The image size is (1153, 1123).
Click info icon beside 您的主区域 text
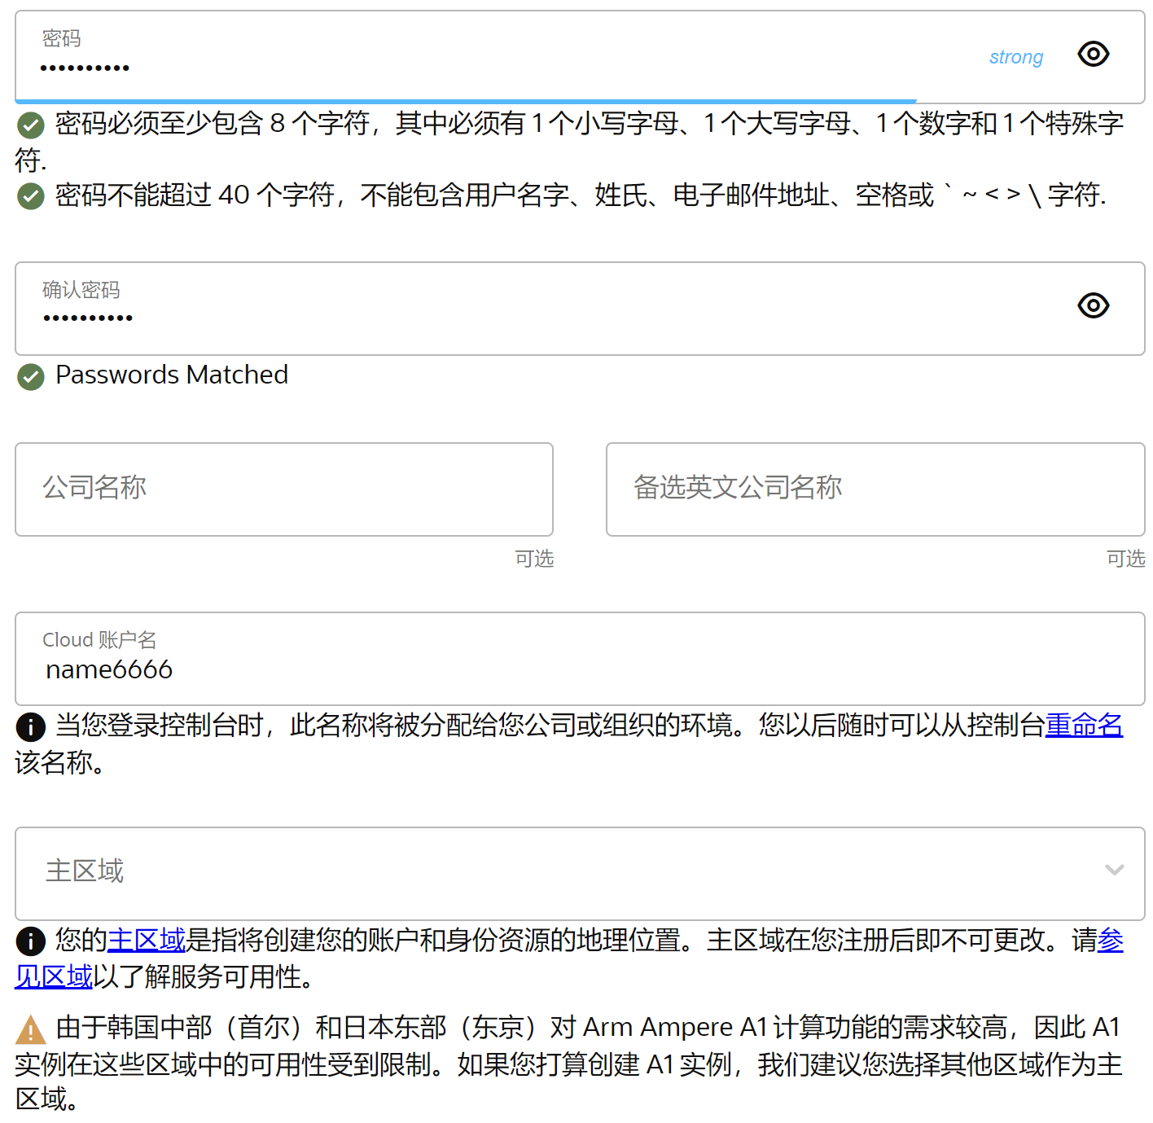coord(31,941)
